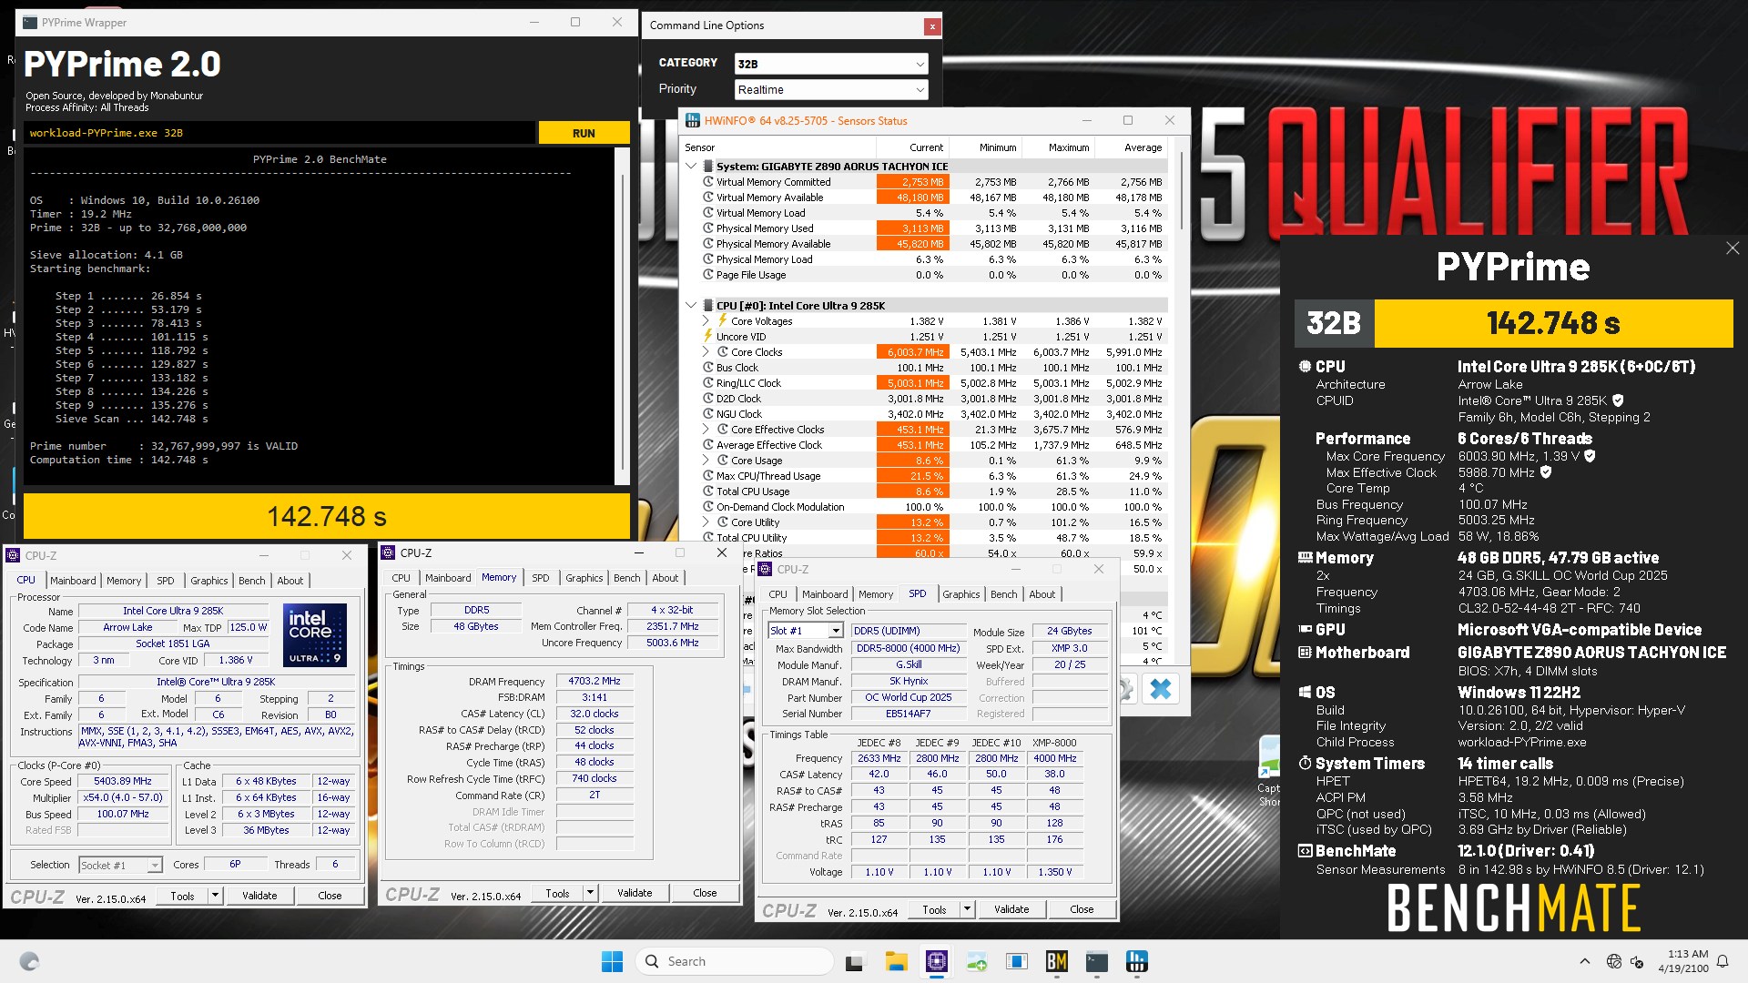
Task: Click the Windows OS section icon in BenchMate
Action: [x=1305, y=693]
